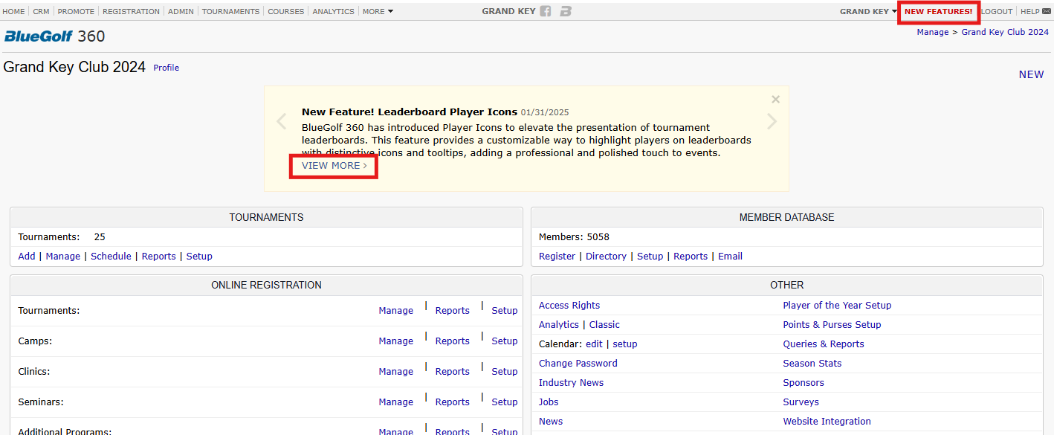Click Email in Member Database

730,257
